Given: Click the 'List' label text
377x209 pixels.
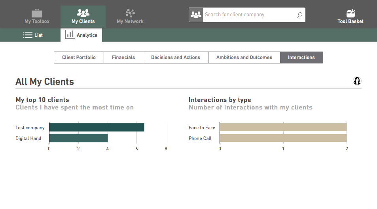Looking at the screenshot, I should pos(38,35).
